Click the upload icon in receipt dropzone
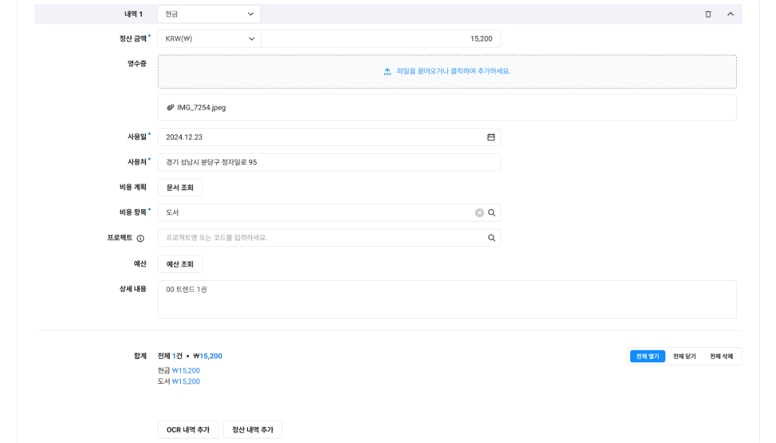Screen dimensions: 776x443 pyautogui.click(x=387, y=72)
